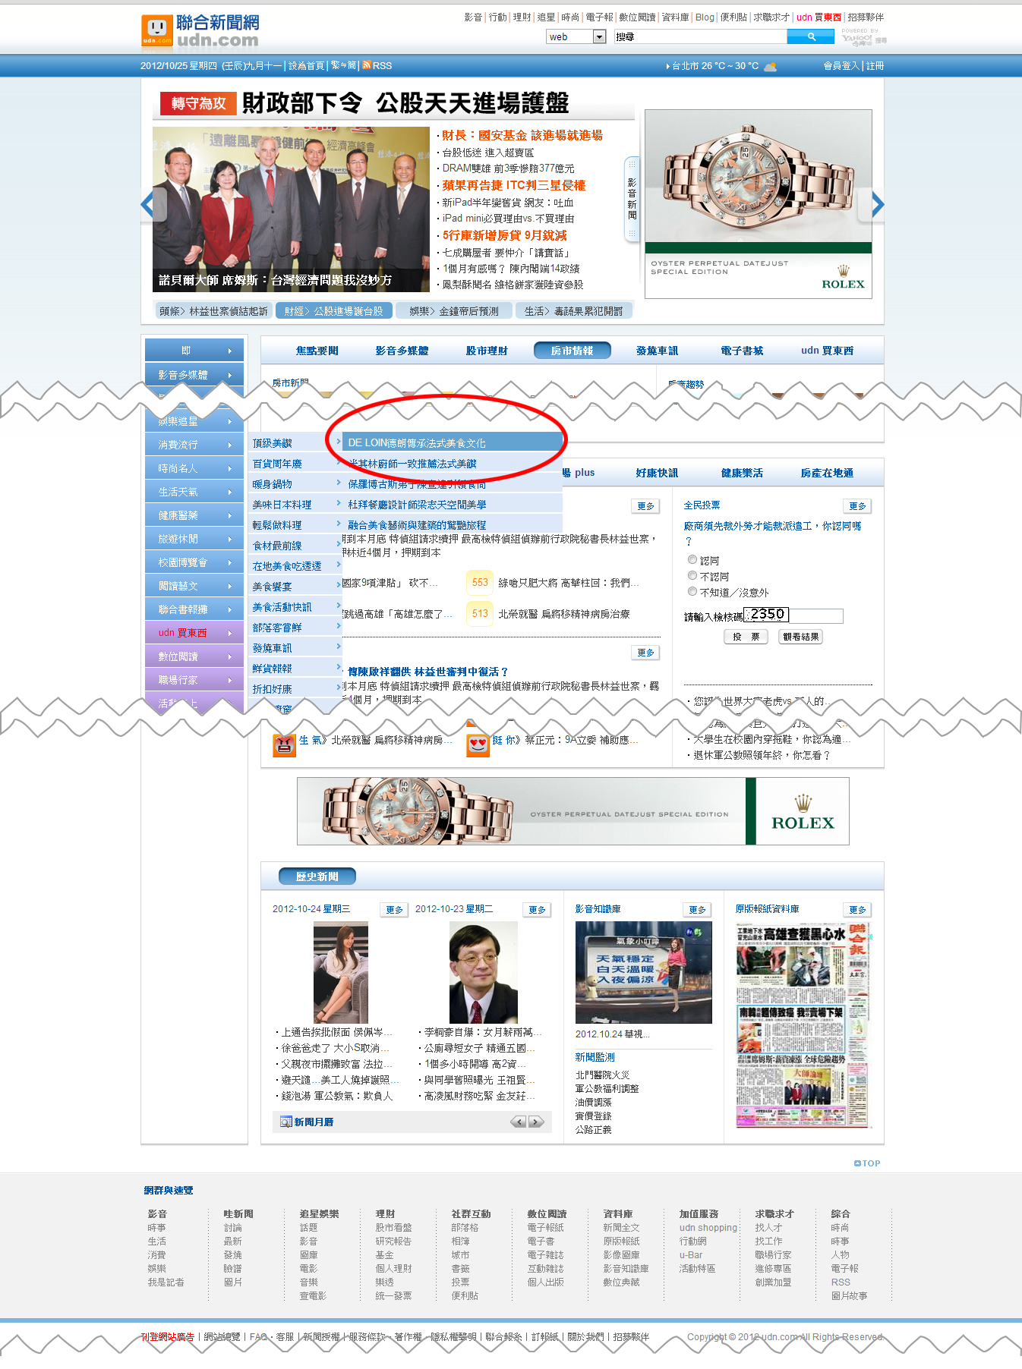Expand the 時尚名人 sidebar menu
Screen dimensions: 1022x1369
pyautogui.click(x=194, y=468)
